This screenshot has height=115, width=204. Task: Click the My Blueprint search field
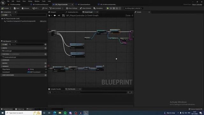[26, 44]
